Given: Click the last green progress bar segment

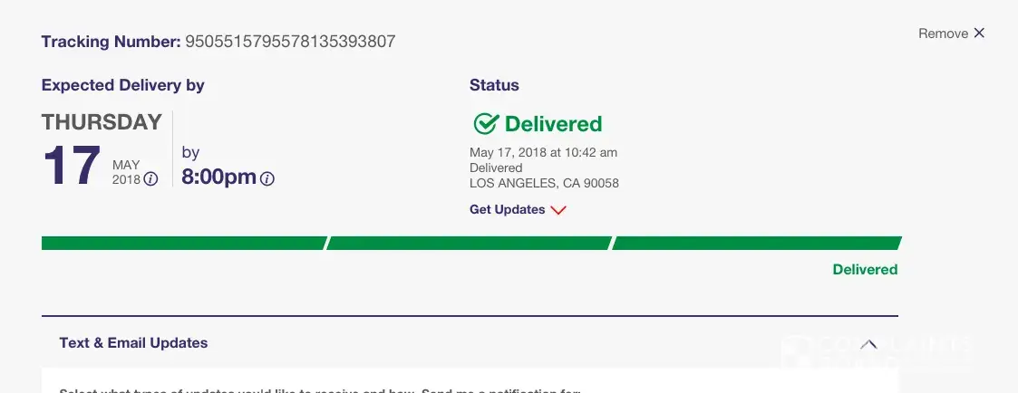Looking at the screenshot, I should [757, 243].
